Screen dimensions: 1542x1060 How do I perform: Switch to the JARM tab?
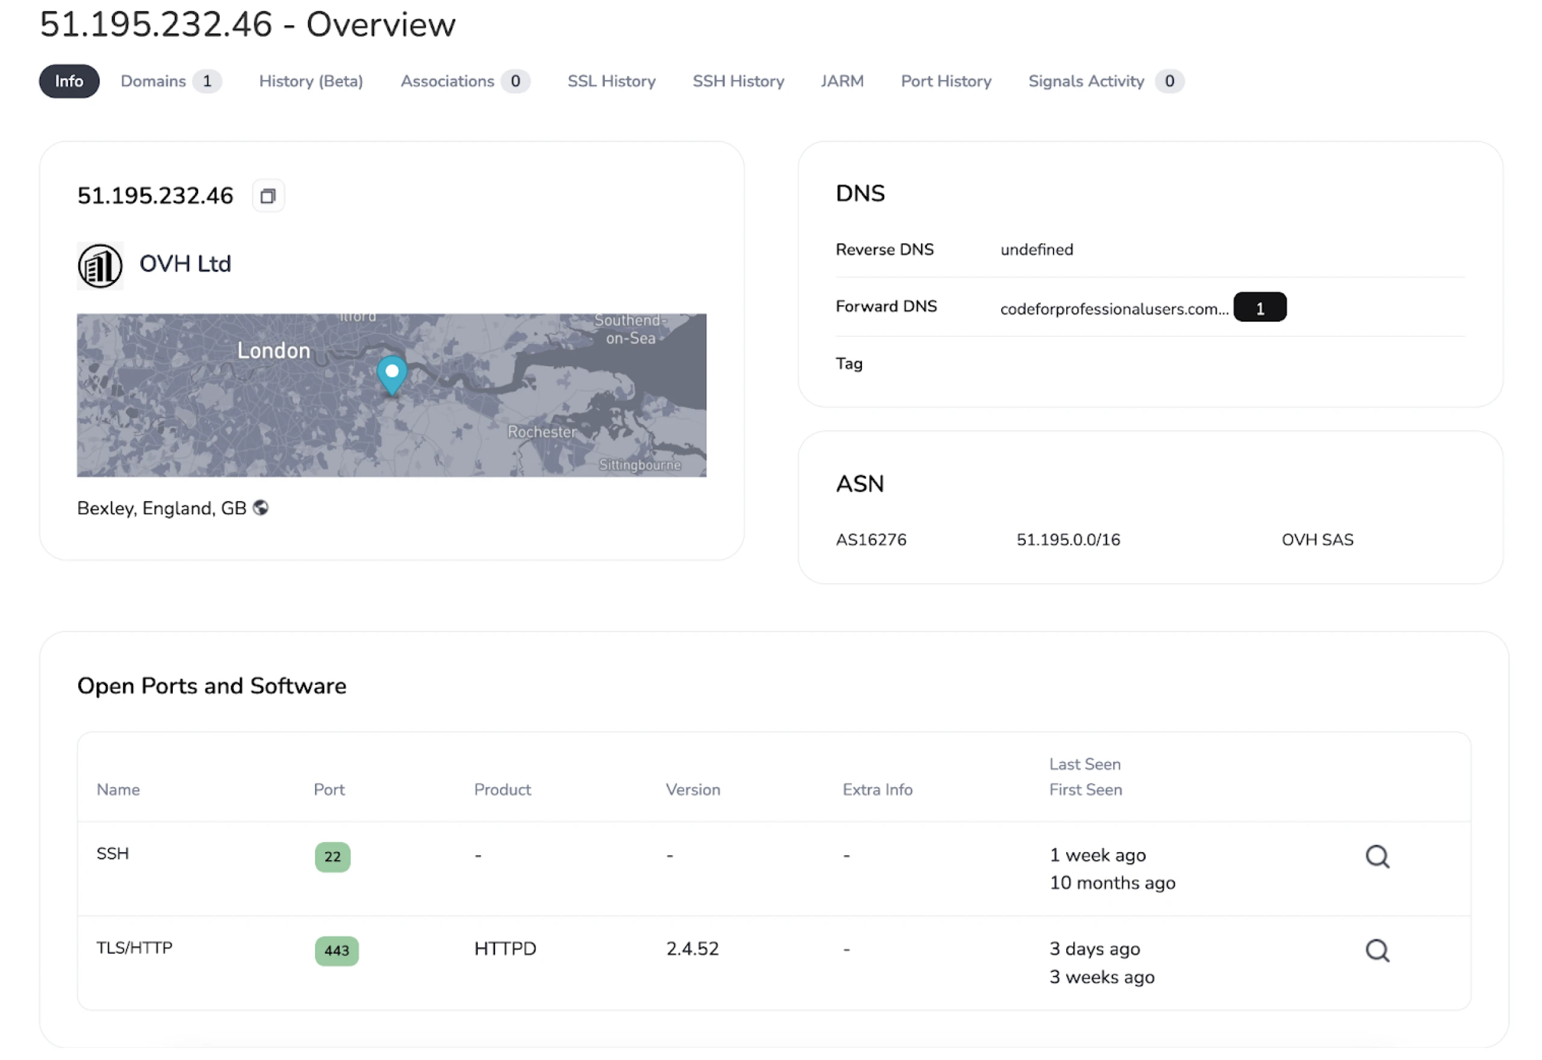click(842, 81)
